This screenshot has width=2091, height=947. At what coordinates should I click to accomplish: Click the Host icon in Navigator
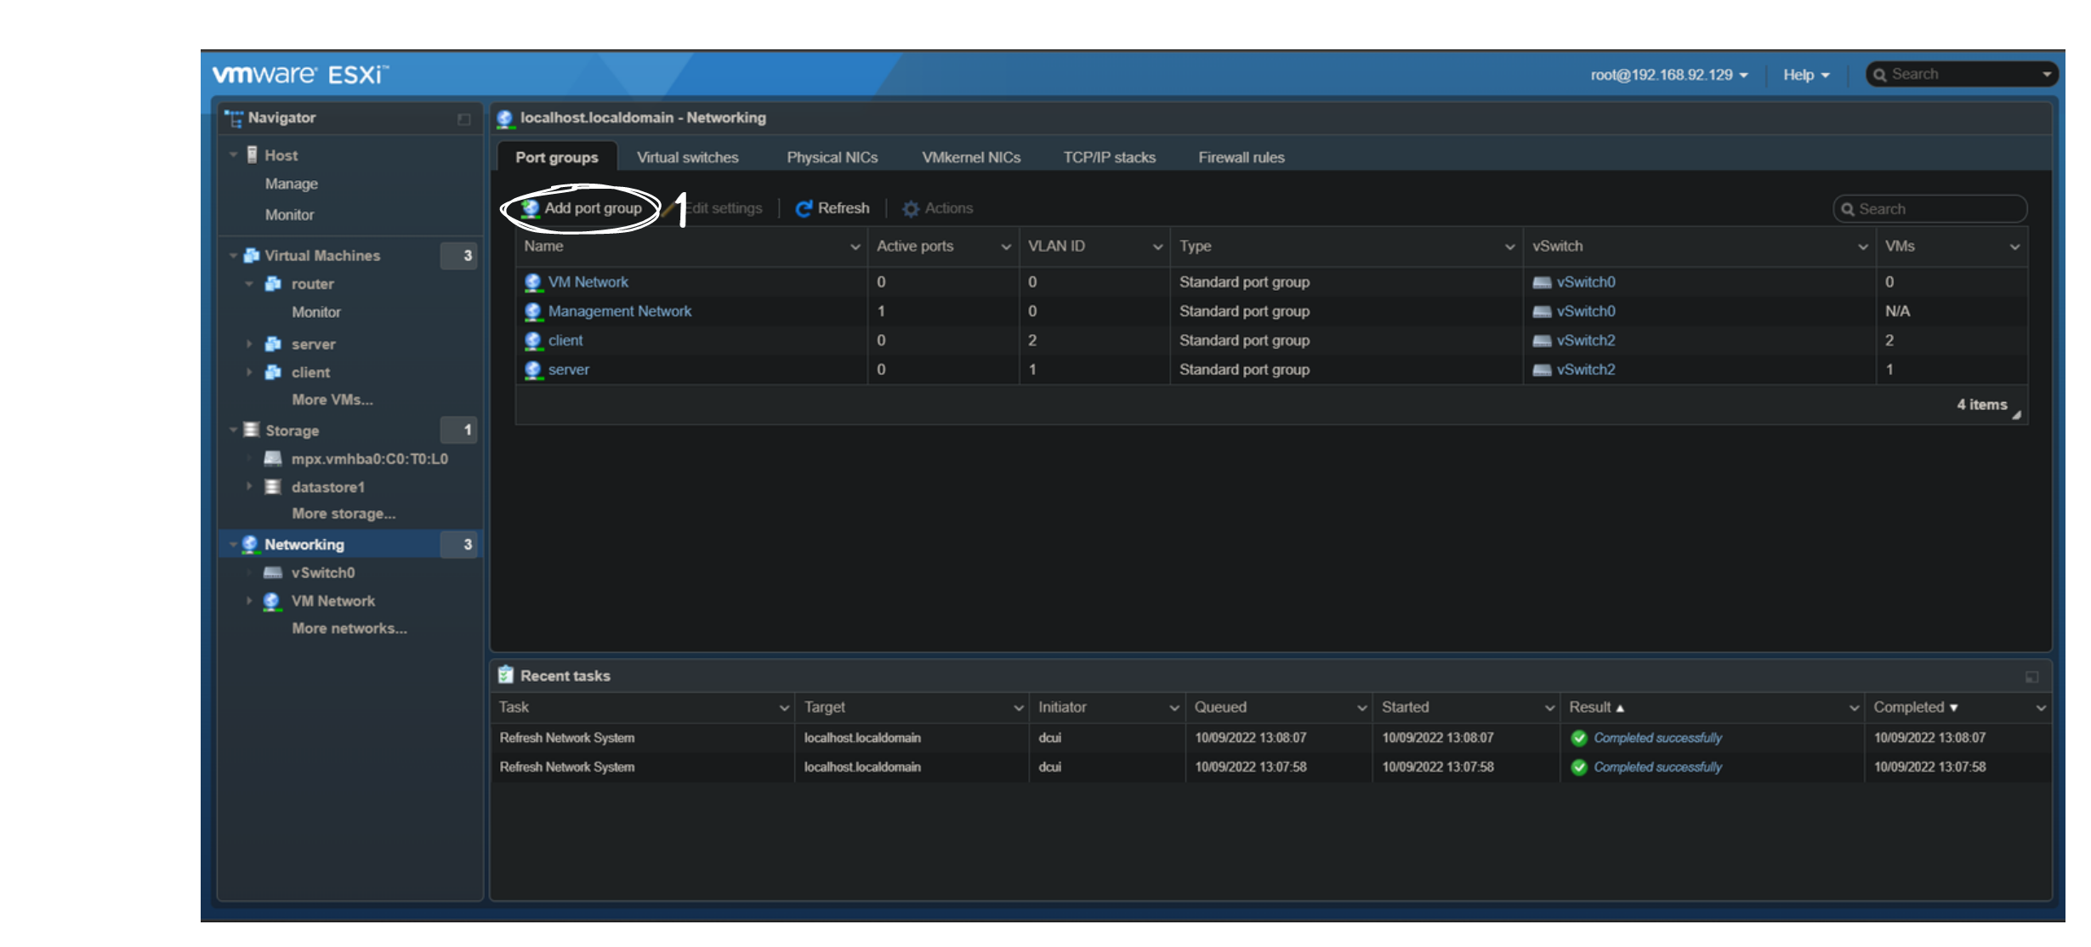click(x=252, y=155)
